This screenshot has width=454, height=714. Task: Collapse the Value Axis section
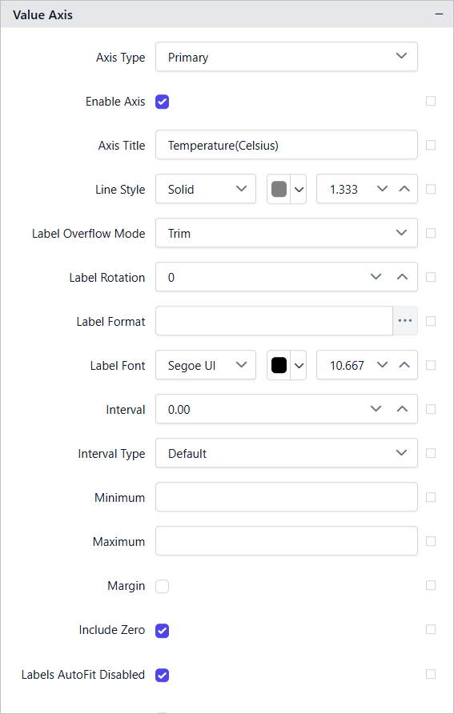tap(439, 14)
